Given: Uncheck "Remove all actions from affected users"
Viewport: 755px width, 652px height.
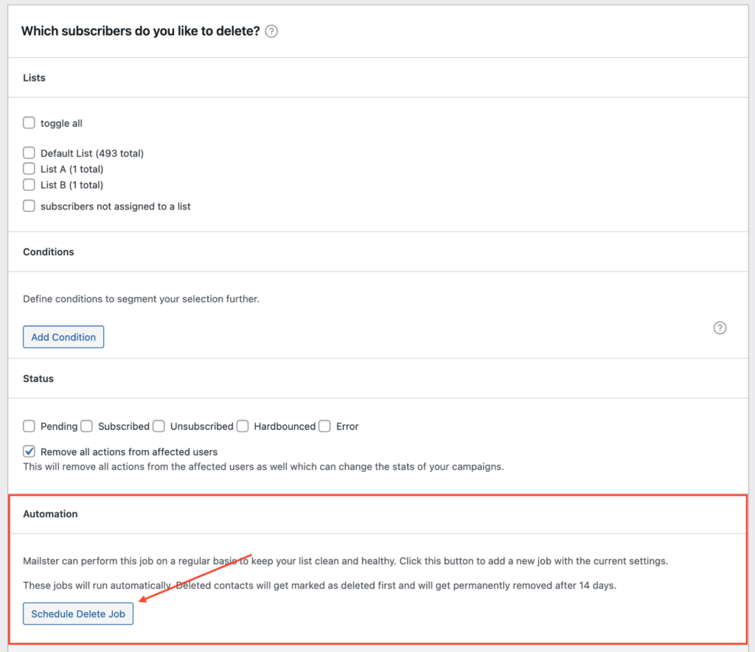Looking at the screenshot, I should (x=29, y=451).
